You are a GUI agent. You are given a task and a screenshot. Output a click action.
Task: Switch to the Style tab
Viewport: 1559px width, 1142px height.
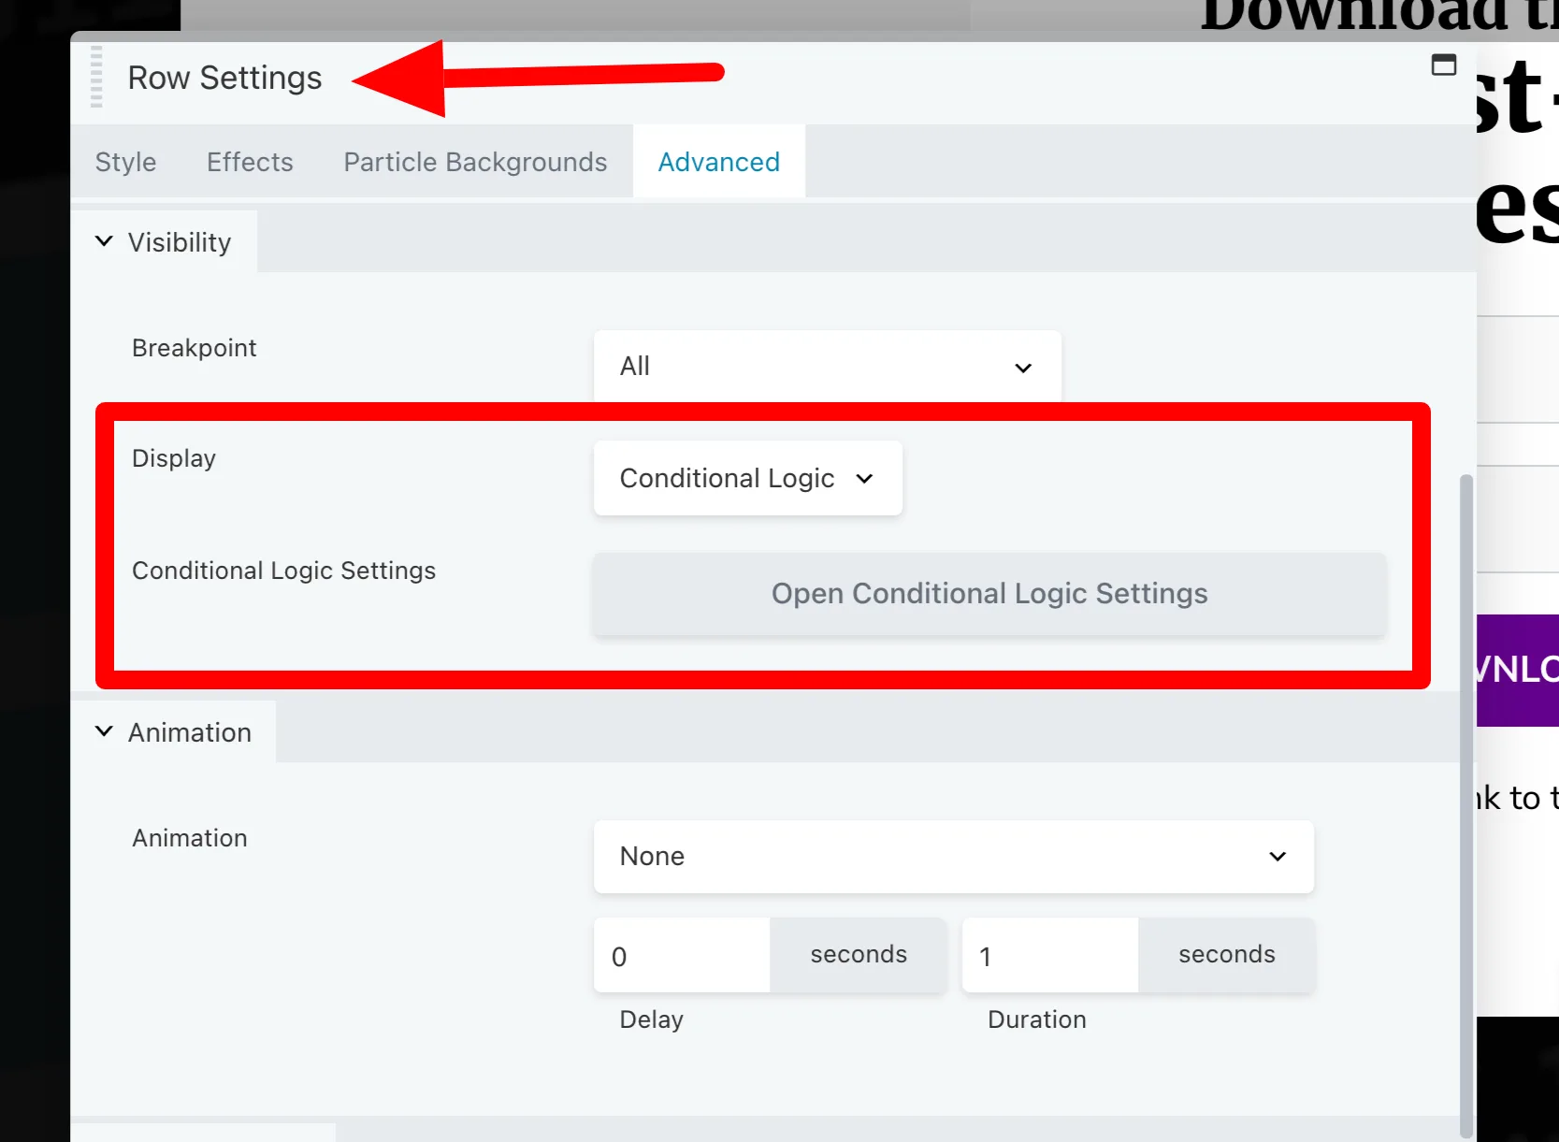point(125,162)
